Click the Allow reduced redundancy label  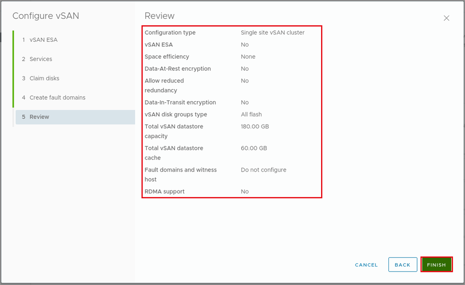164,85
